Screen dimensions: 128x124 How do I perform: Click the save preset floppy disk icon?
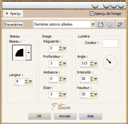[x=101, y=24]
